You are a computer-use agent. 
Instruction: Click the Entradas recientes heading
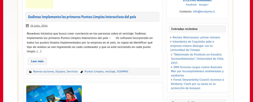(184, 29)
